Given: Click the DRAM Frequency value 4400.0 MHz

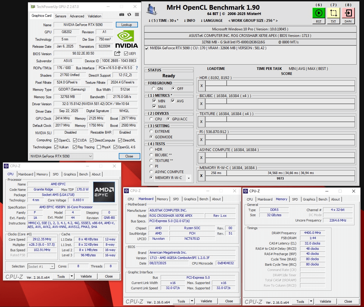Looking at the screenshot, I should 312,233.
